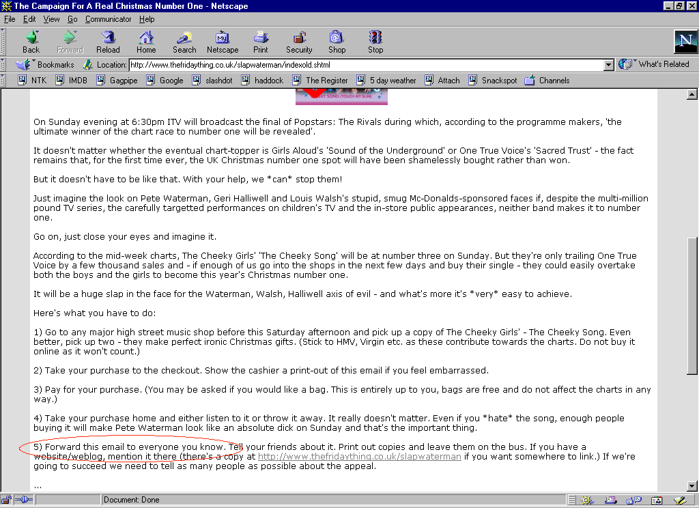699x508 pixels.
Task: Open the Search toolbar button
Action: (x=184, y=42)
